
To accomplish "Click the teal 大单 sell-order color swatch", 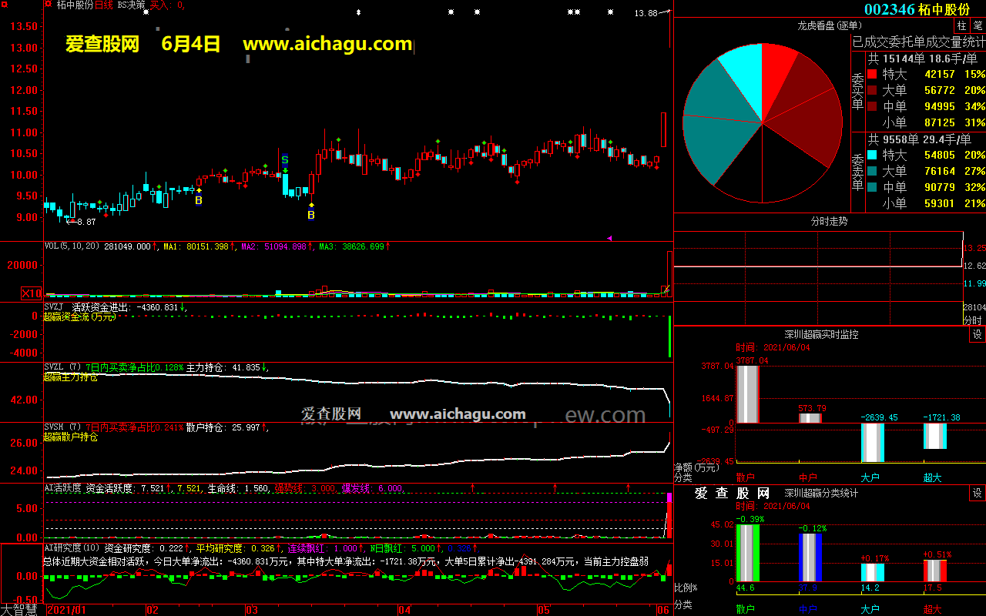I will (x=872, y=171).
